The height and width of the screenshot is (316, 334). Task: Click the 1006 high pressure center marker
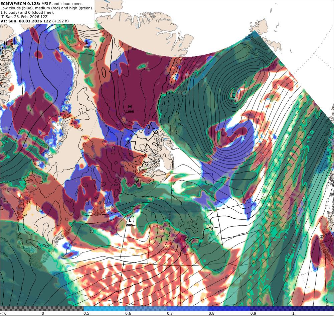click(130, 109)
